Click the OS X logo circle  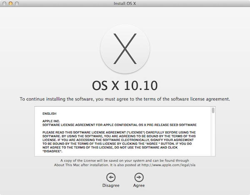125,49
